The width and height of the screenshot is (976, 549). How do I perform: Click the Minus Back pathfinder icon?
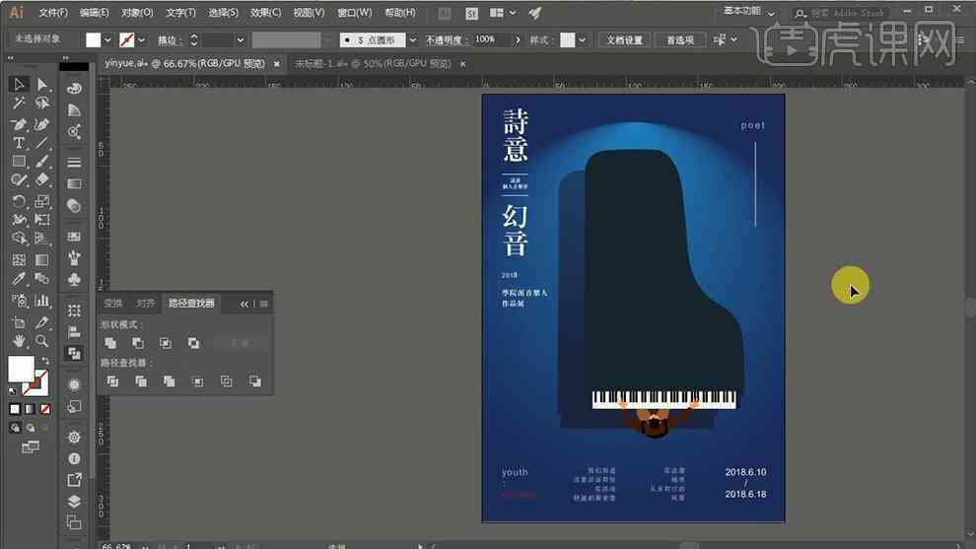tap(255, 380)
